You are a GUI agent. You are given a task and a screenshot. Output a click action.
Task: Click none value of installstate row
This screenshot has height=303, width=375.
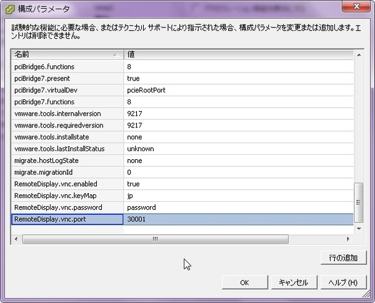pyautogui.click(x=239, y=137)
